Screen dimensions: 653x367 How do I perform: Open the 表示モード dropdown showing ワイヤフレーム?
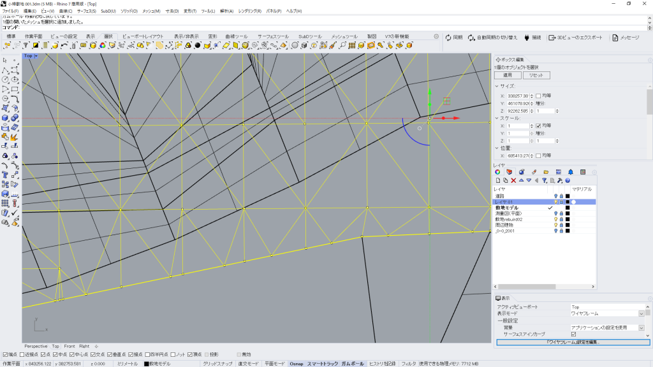pyautogui.click(x=641, y=313)
